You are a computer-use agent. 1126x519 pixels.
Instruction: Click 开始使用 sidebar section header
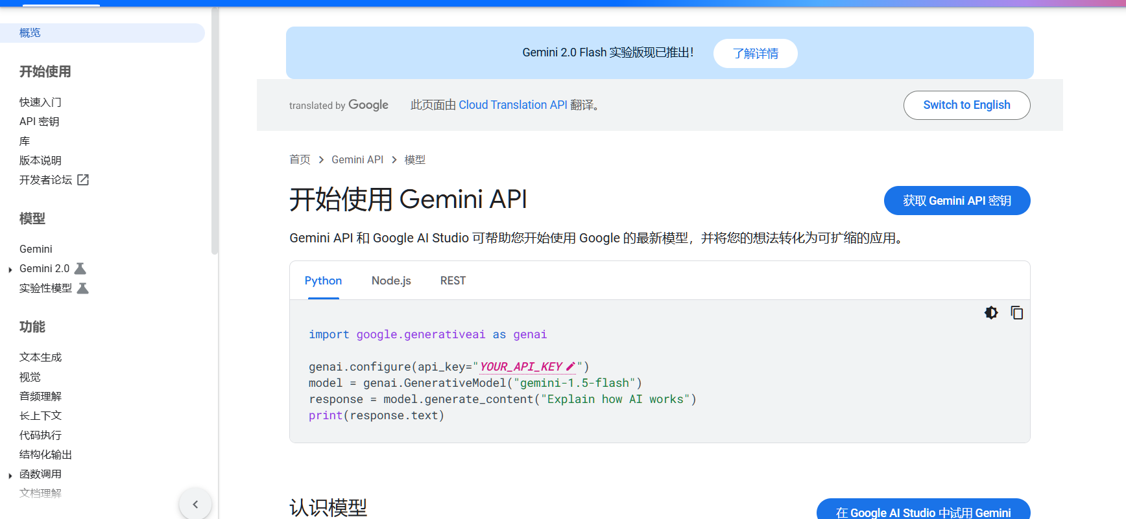pyautogui.click(x=45, y=71)
